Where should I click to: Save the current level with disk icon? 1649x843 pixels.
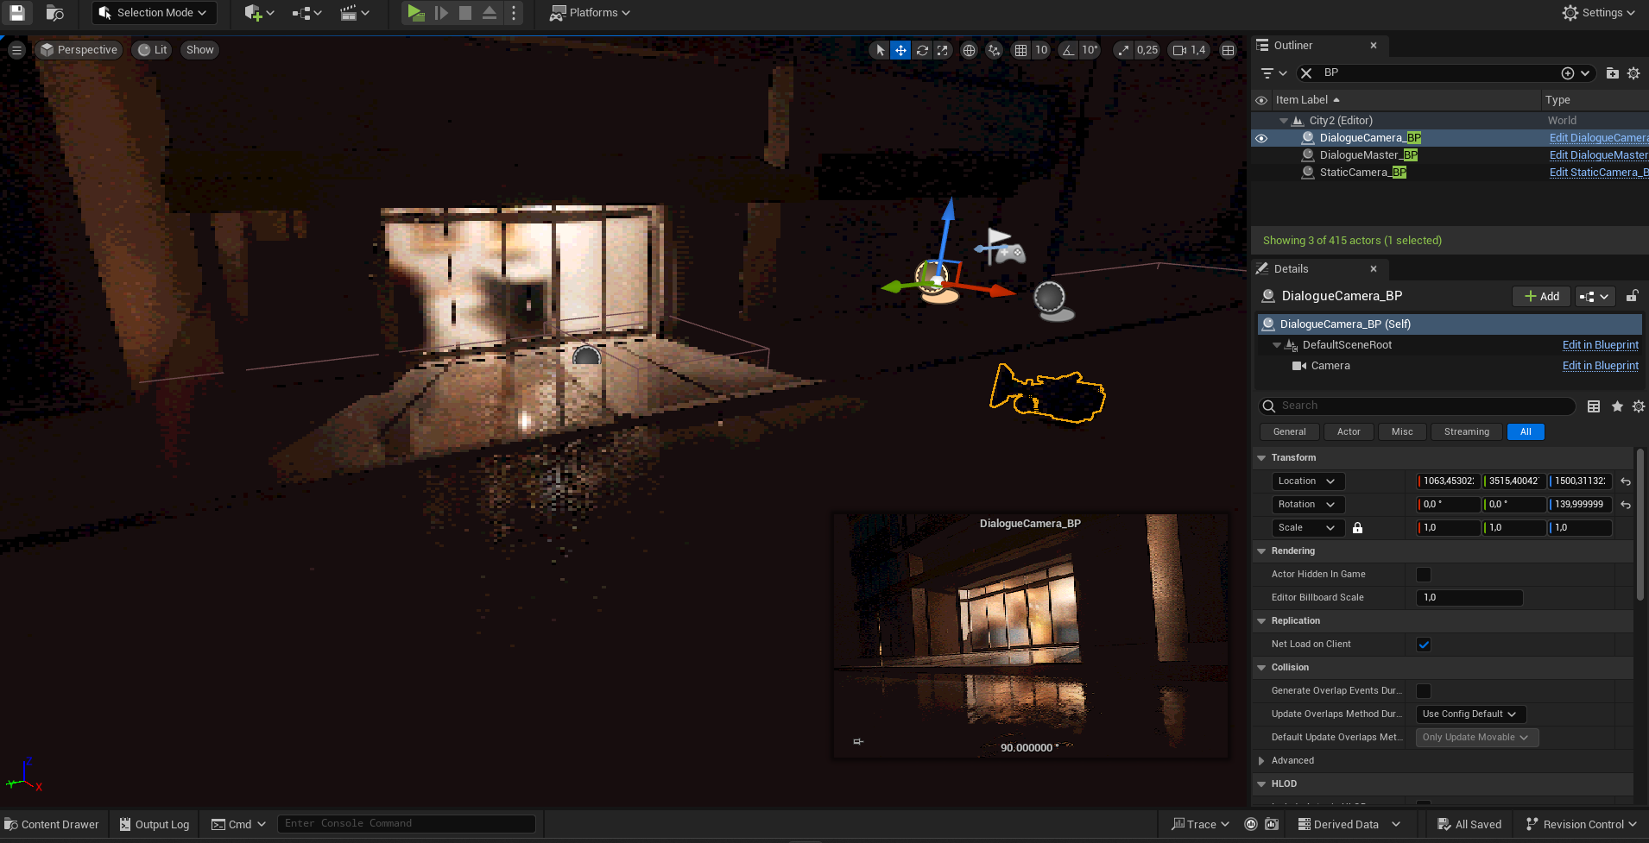coord(17,13)
